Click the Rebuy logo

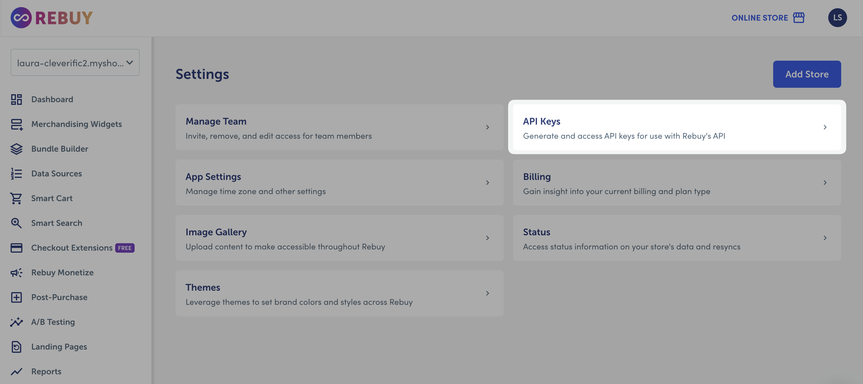[52, 18]
